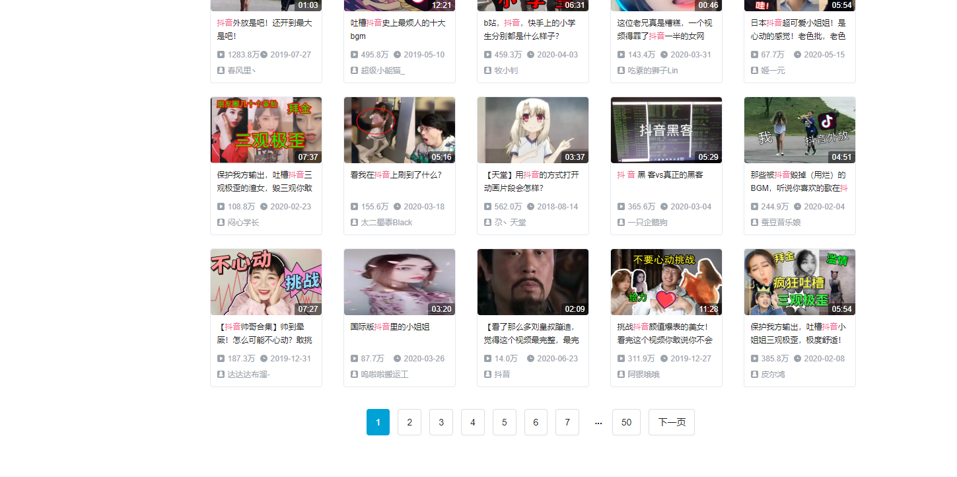Click the uploader icon beside 牧小钊
Image resolution: width=957 pixels, height=477 pixels.
(487, 70)
